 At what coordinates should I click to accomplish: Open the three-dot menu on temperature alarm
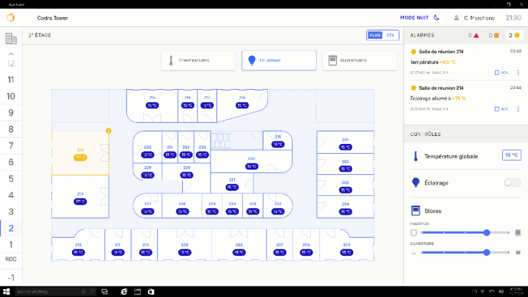coord(517,72)
